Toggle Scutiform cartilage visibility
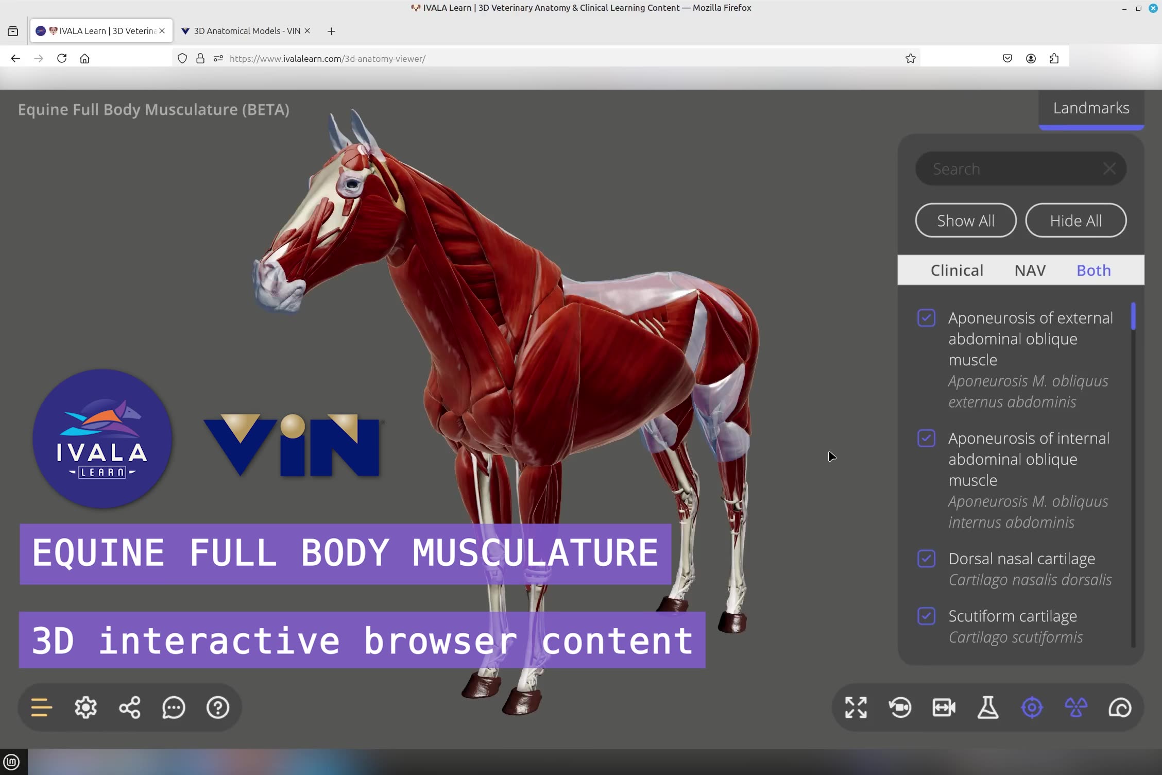1162x775 pixels. 926,616
